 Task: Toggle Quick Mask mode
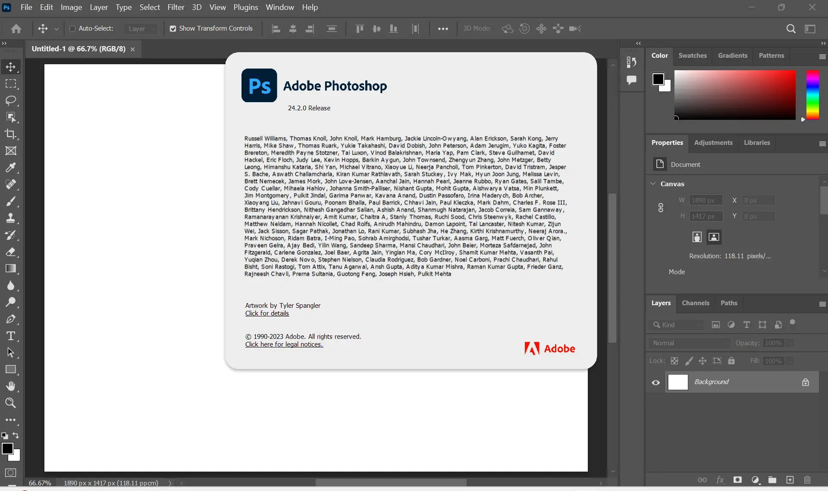click(11, 472)
